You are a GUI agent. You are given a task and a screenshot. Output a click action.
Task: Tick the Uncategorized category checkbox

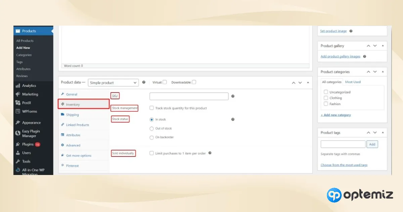326,92
